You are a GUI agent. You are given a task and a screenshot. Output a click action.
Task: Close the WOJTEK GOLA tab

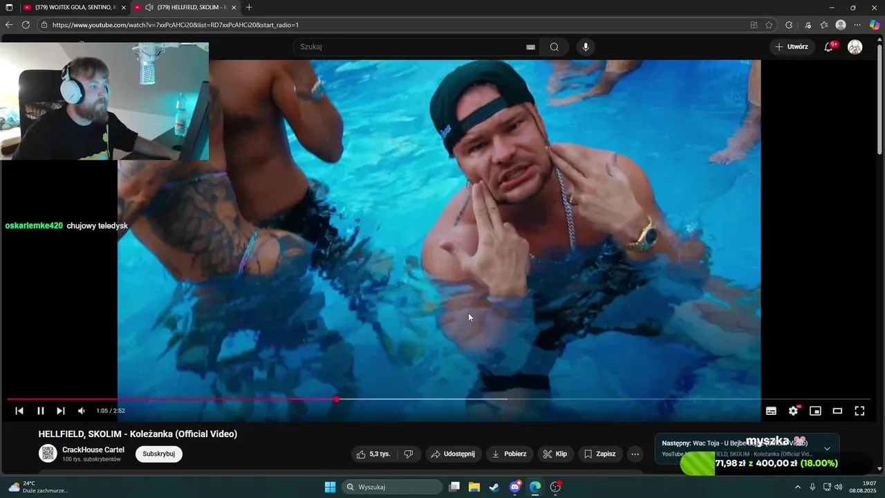(x=124, y=7)
